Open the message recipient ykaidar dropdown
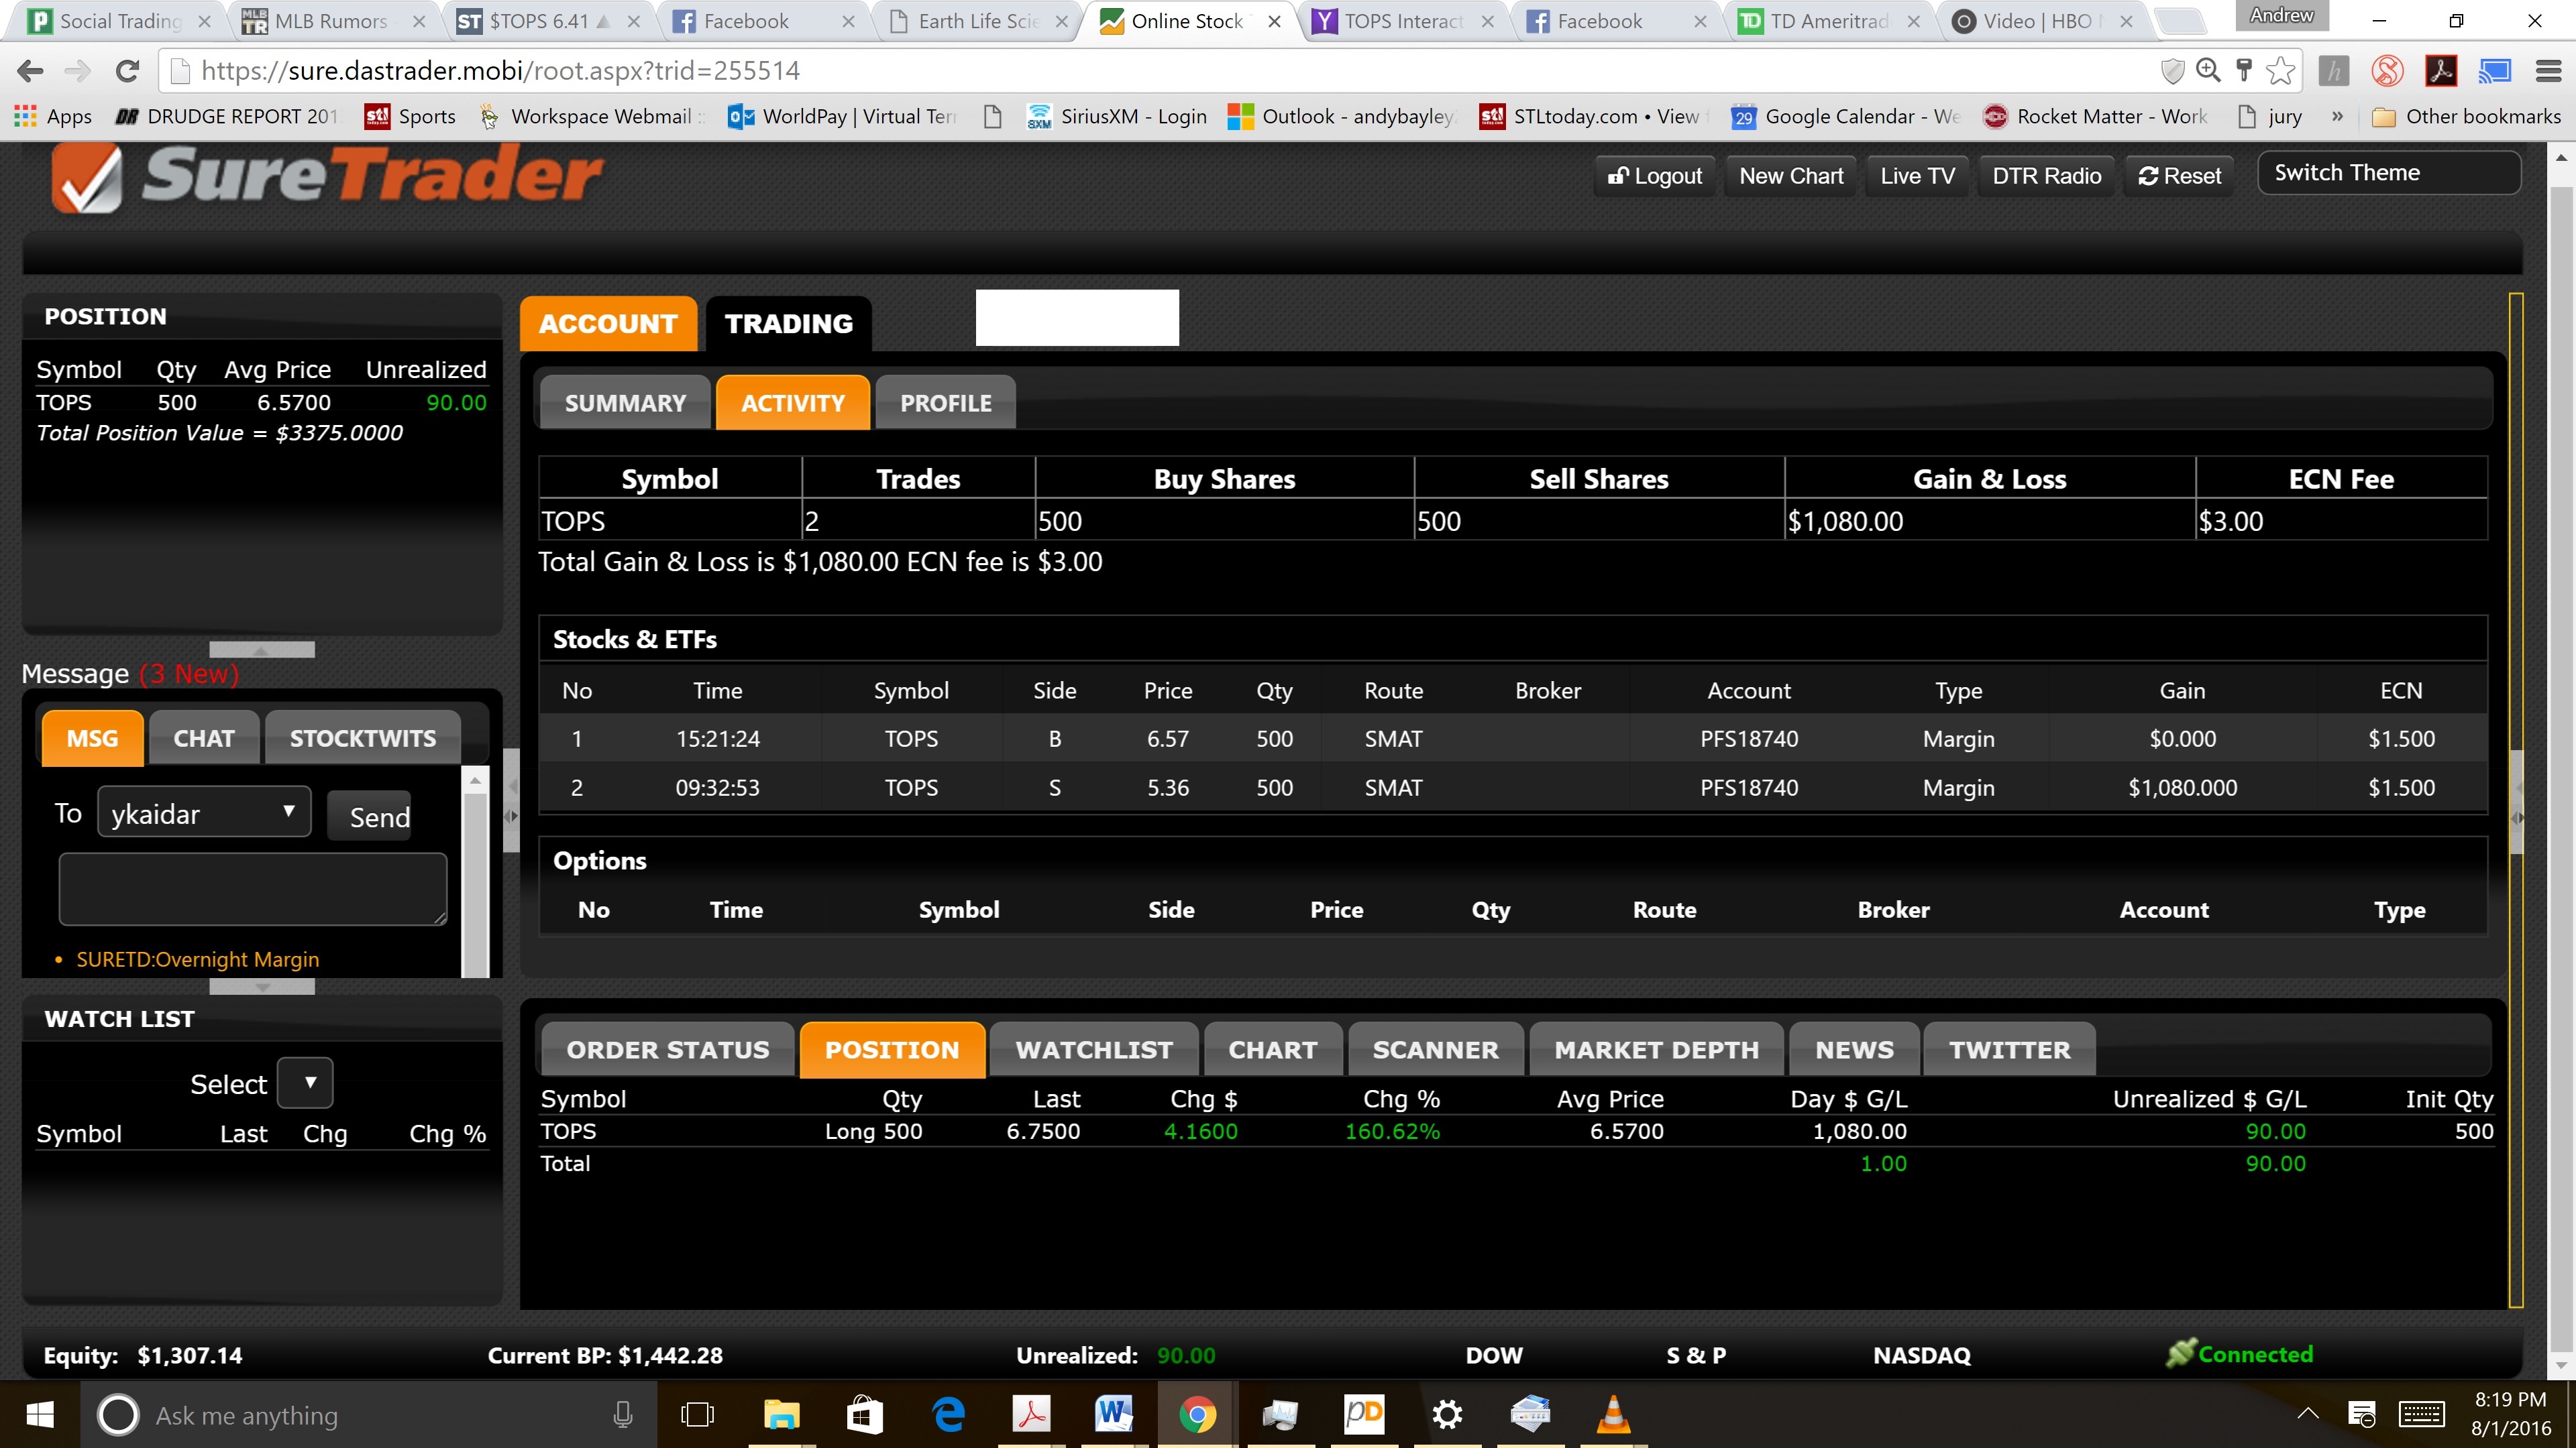 (204, 812)
